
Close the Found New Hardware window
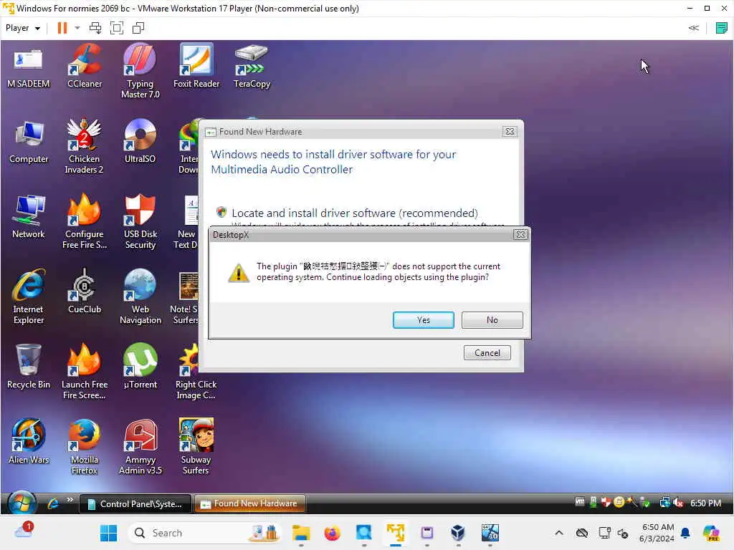click(x=510, y=132)
